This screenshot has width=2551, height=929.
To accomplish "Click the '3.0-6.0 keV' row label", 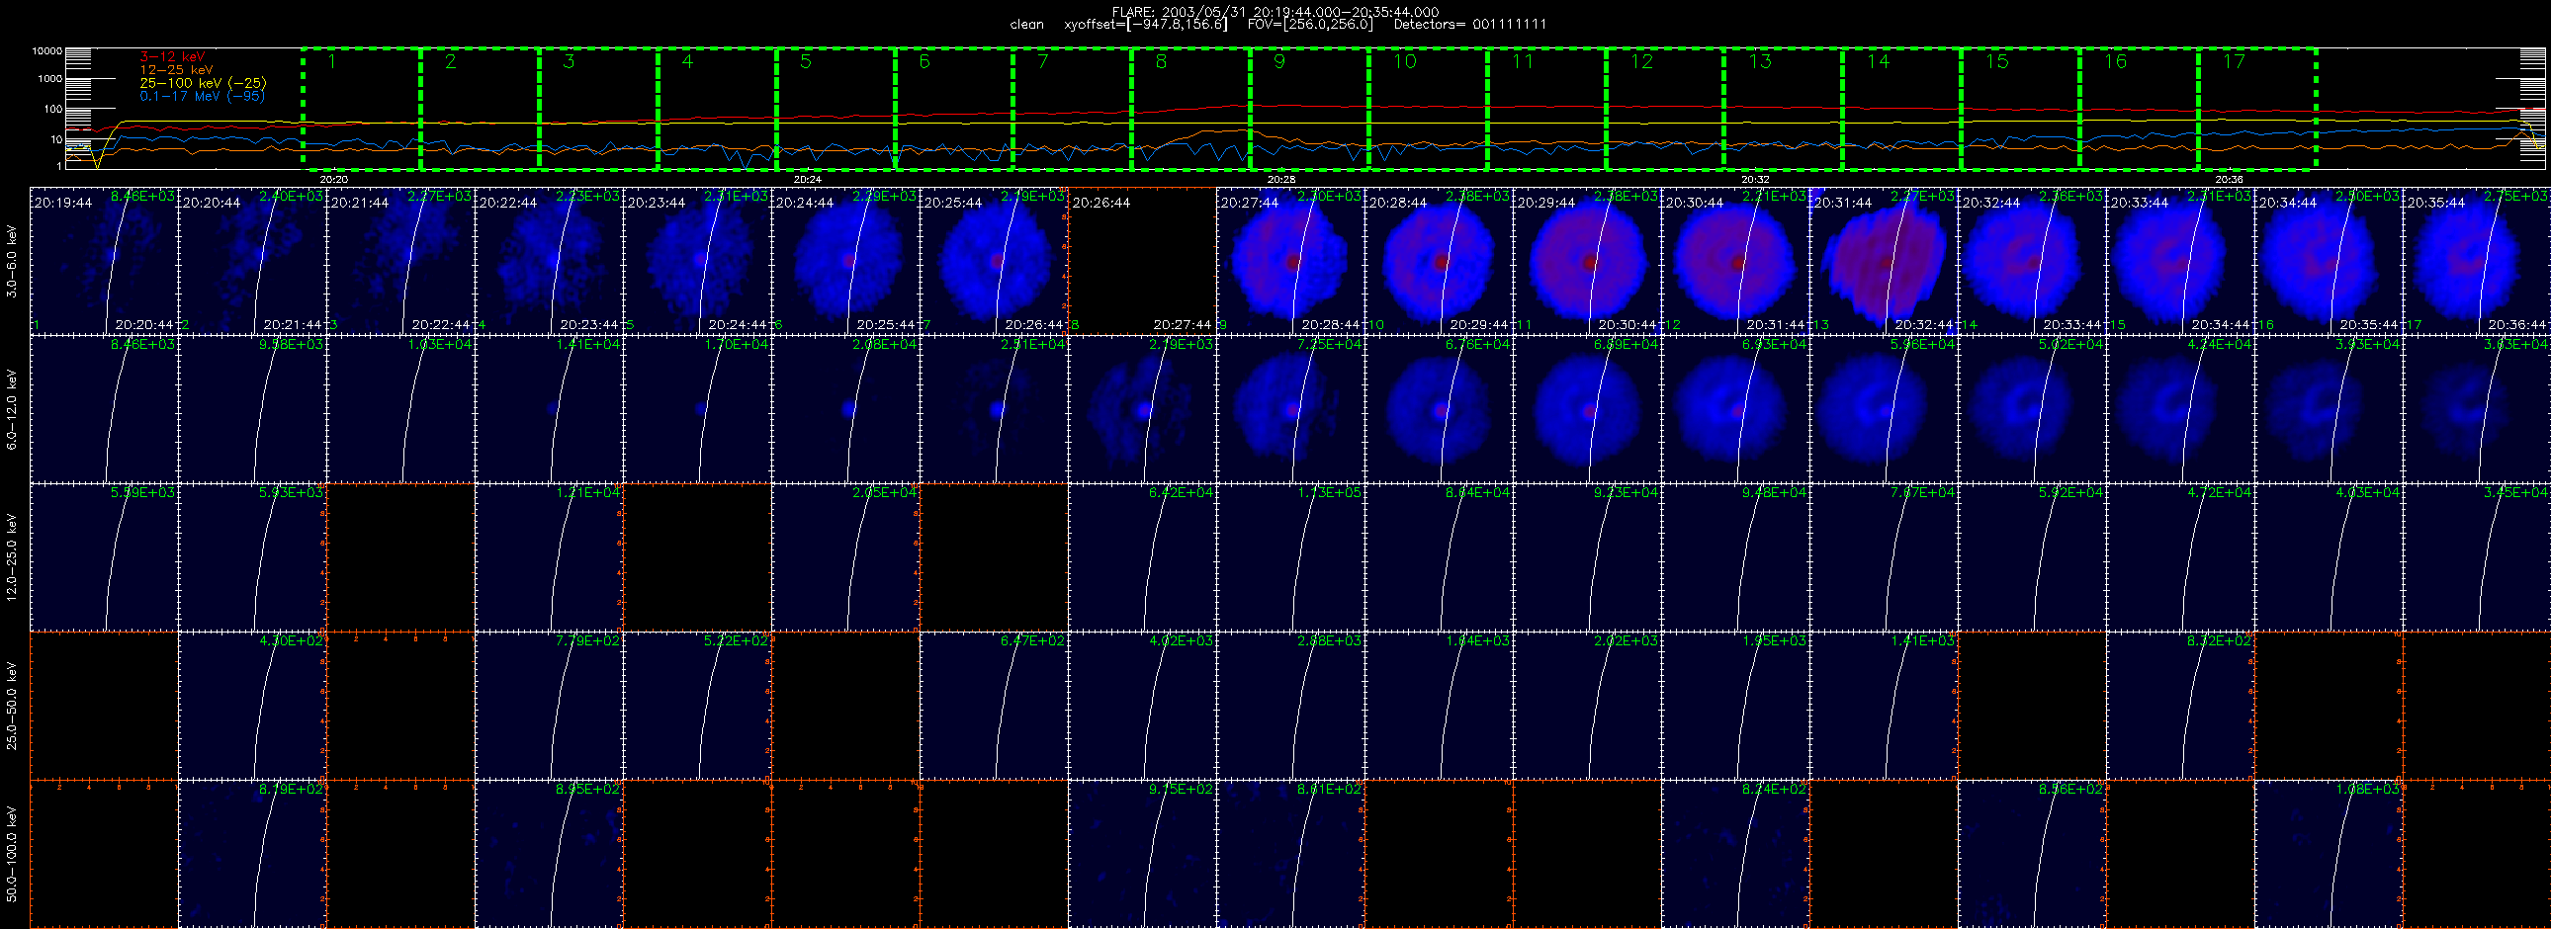I will [x=12, y=261].
